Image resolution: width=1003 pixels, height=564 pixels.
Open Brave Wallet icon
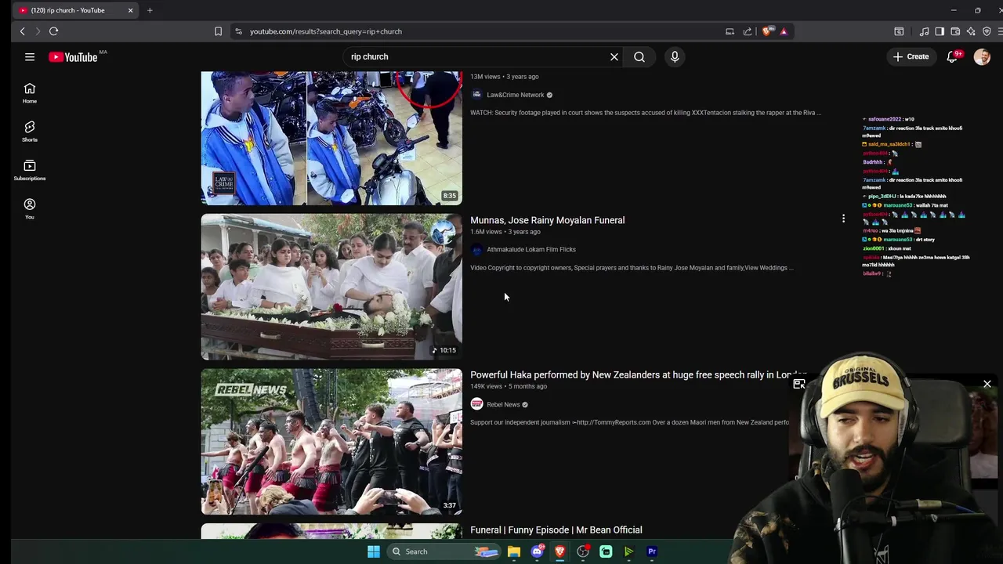(955, 31)
